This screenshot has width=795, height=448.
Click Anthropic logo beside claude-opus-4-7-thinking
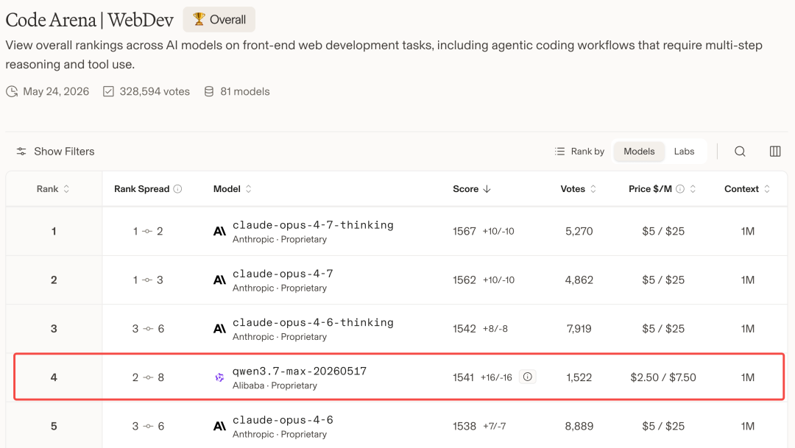pyautogui.click(x=219, y=232)
